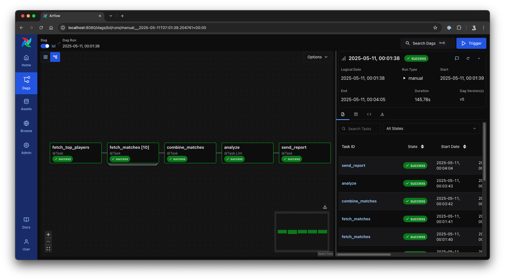The width and height of the screenshot is (505, 280).
Task: Show warnings via the triangle icon
Action: pyautogui.click(x=382, y=114)
